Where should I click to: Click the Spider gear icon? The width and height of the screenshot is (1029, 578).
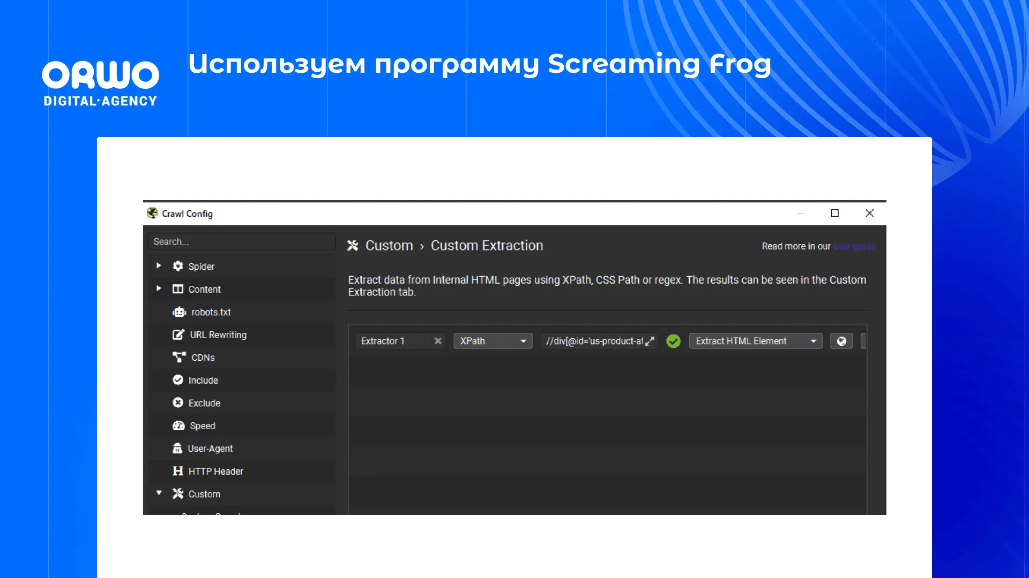178,266
